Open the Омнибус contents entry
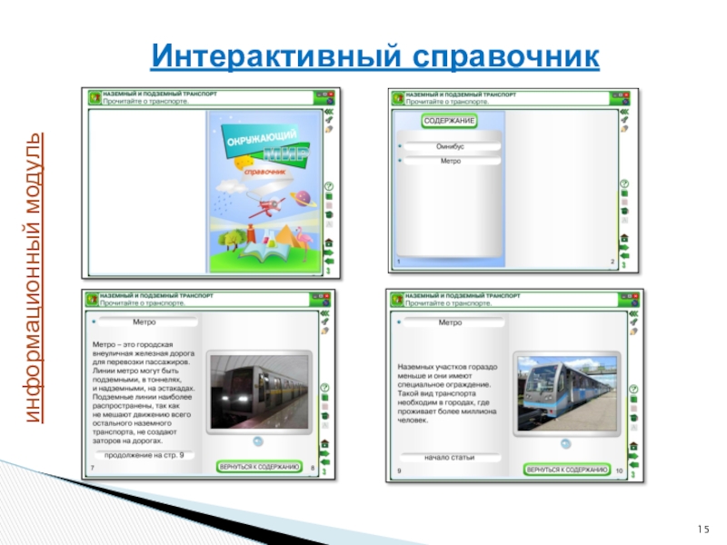This screenshot has width=727, height=545. coord(452,146)
